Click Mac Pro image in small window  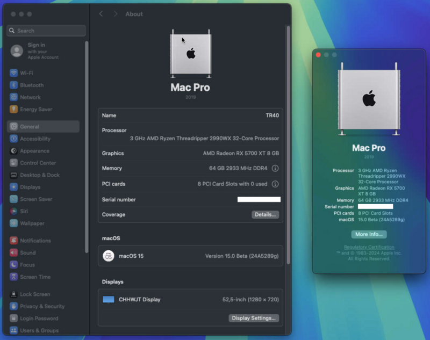pos(369,99)
